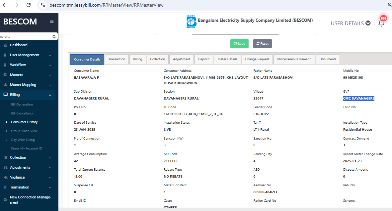Viewport: 392px width, 211px height.
Task: Expand the Collection menu chevron
Action: (x=50, y=158)
